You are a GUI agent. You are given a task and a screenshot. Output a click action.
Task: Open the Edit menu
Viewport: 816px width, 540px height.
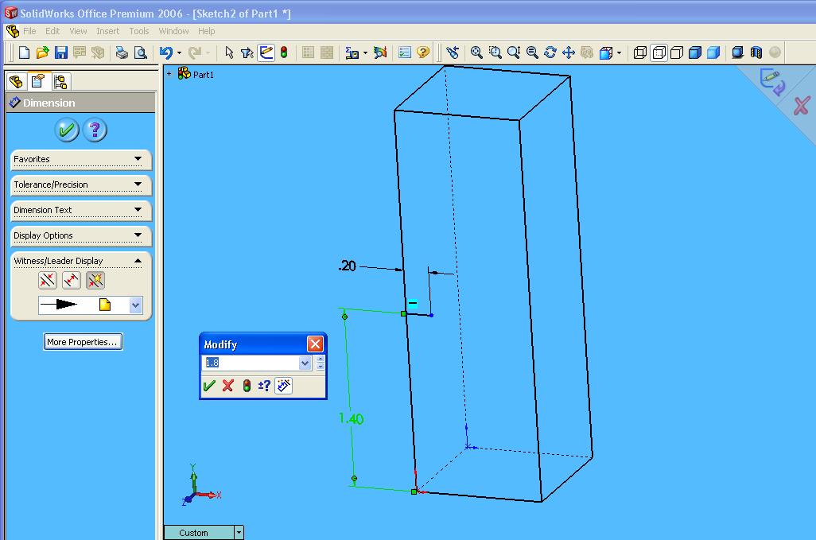[x=52, y=31]
